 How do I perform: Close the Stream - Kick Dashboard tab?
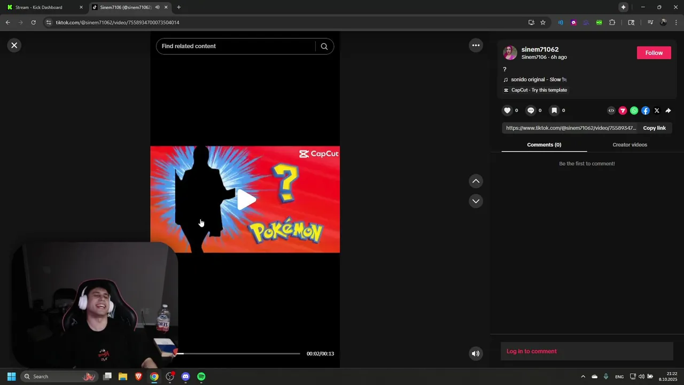81,7
